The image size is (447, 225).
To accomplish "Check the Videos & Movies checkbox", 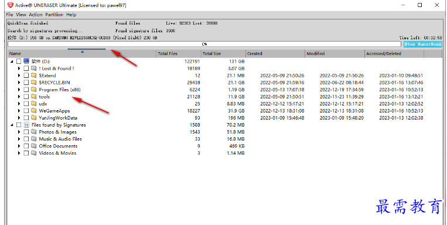I will [26, 153].
